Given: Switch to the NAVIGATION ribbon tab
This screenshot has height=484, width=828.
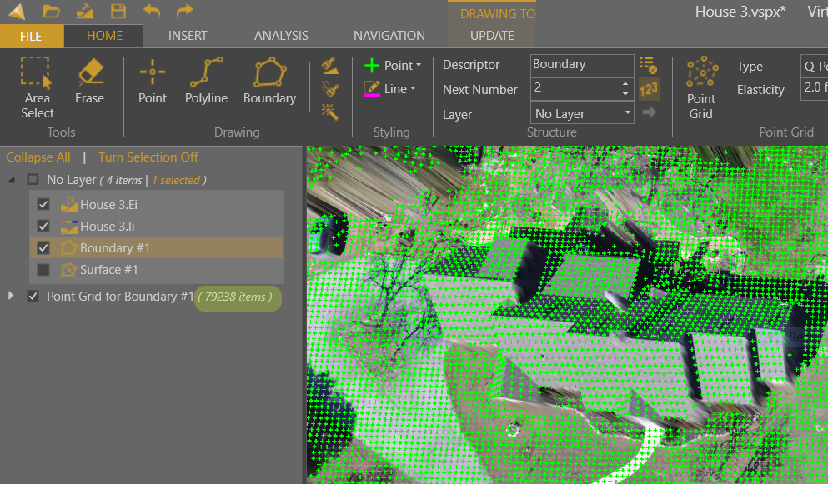Looking at the screenshot, I should click(389, 36).
